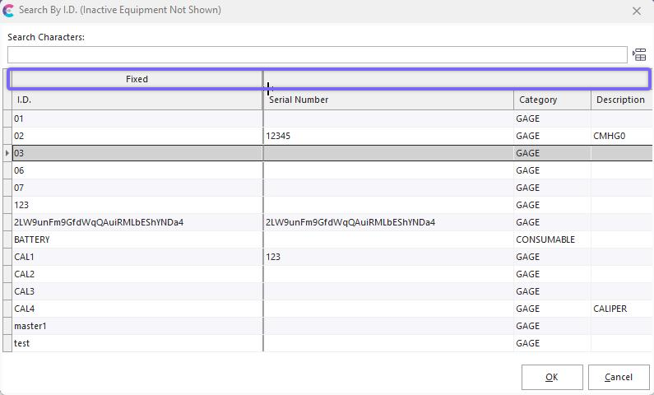Click the app logo icon in title bar
This screenshot has width=654, height=395.
click(9, 11)
